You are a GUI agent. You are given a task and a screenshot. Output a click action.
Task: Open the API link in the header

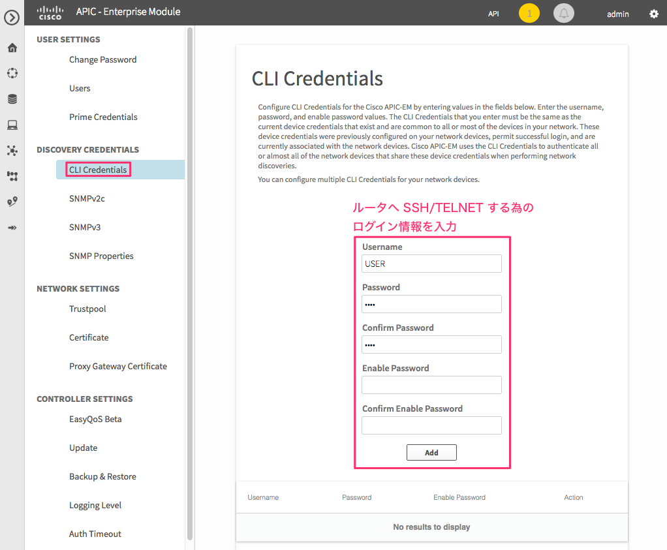point(493,14)
